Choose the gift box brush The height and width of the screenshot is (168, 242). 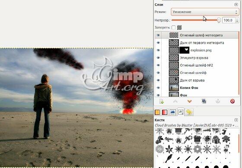pyautogui.click(x=216, y=139)
